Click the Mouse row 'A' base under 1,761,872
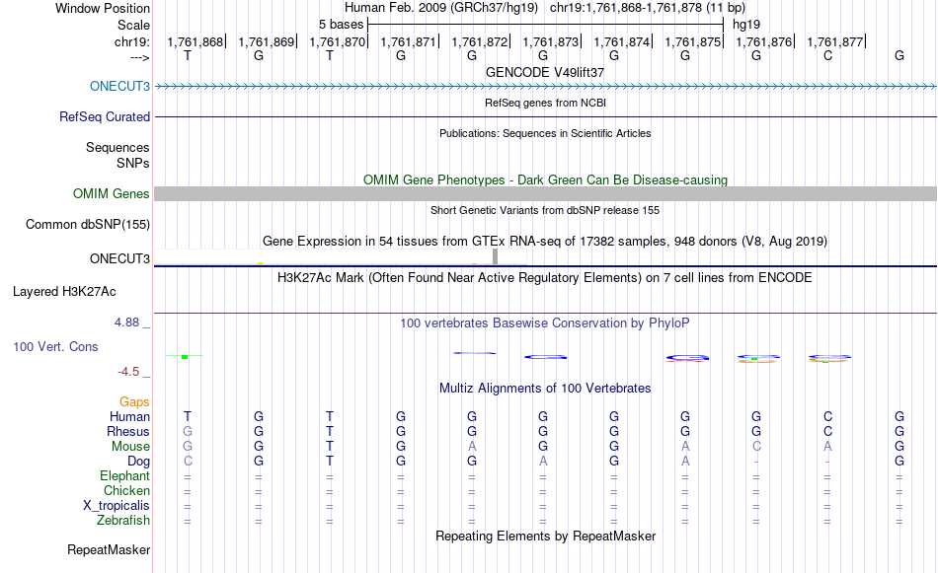Screen dimensions: 938x573 pyautogui.click(x=472, y=447)
